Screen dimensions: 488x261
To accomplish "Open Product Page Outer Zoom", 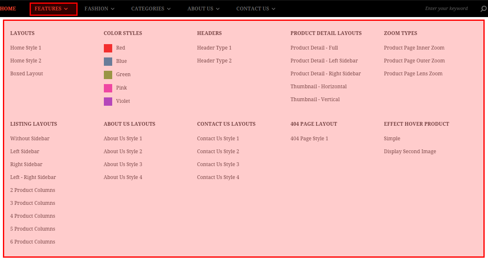I will point(414,61).
